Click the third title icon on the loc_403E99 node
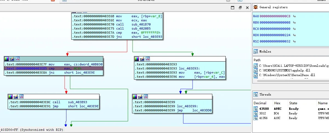Image resolution: width=329 pixels, height=133 pixels. click(146, 96)
